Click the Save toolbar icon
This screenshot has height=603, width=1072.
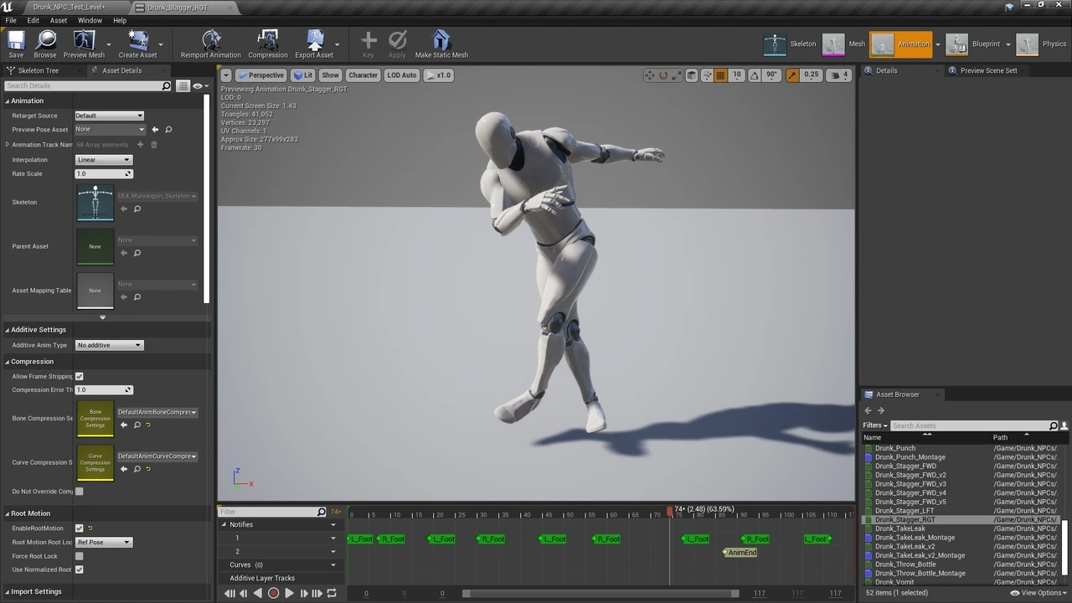(x=16, y=44)
